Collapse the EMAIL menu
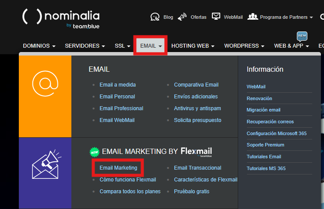The width and height of the screenshot is (324, 209). coord(151,45)
